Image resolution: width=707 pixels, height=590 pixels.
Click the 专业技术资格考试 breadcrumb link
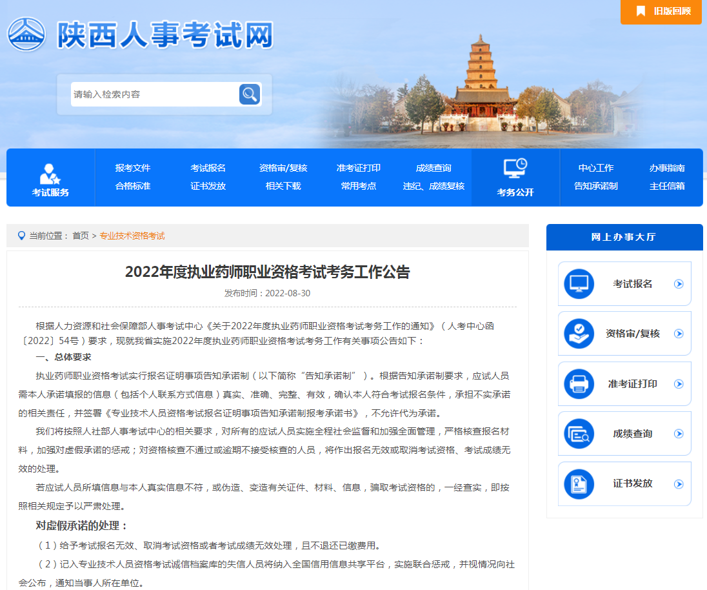click(x=132, y=236)
